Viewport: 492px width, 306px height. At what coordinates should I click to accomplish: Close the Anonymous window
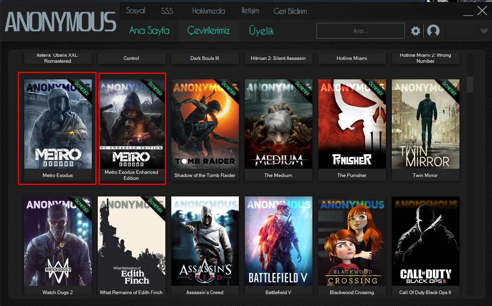482,11
